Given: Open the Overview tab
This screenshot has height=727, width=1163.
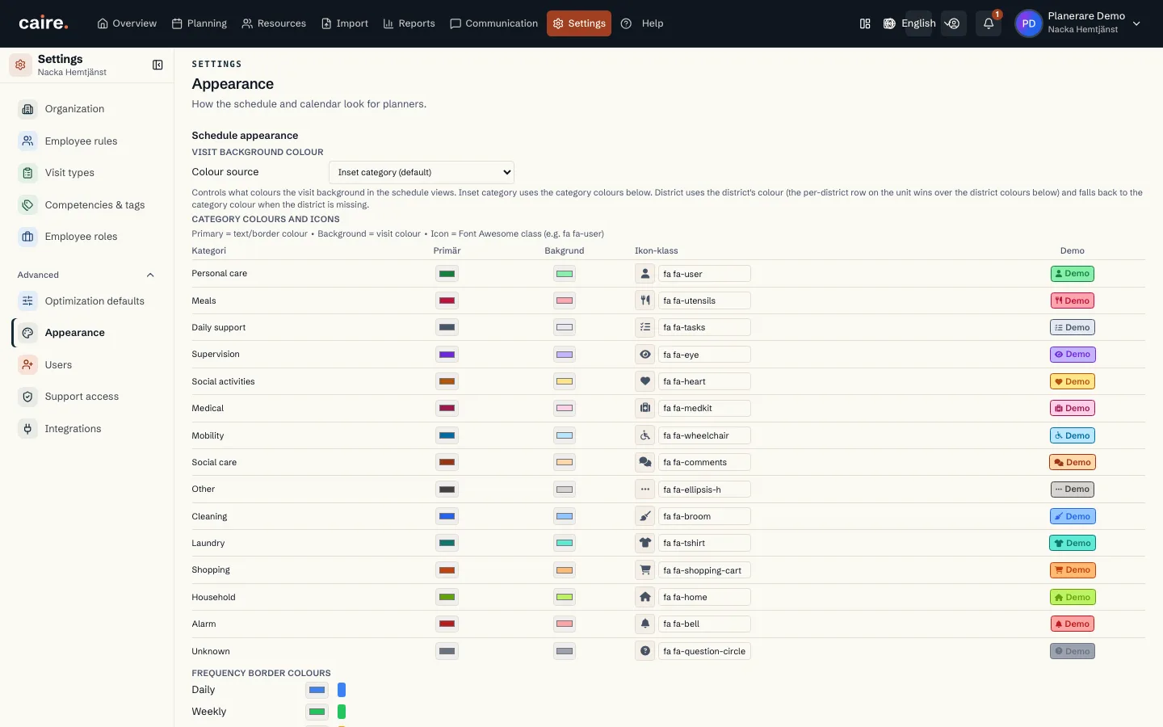Looking at the screenshot, I should 127,23.
